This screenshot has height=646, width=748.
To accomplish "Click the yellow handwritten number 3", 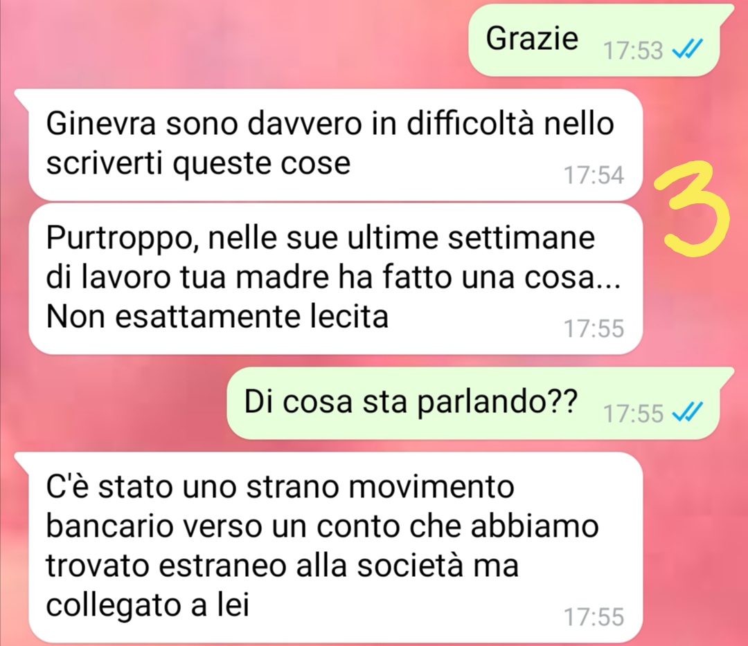I will tap(693, 210).
